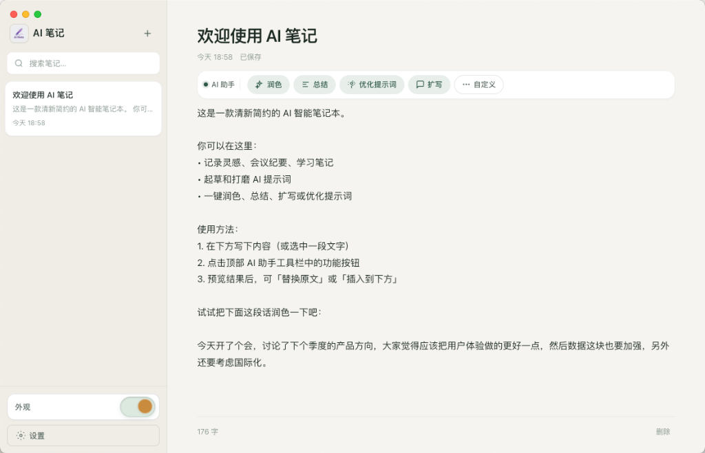Minimize the window with yellow button
The height and width of the screenshot is (453, 705).
pyautogui.click(x=25, y=14)
